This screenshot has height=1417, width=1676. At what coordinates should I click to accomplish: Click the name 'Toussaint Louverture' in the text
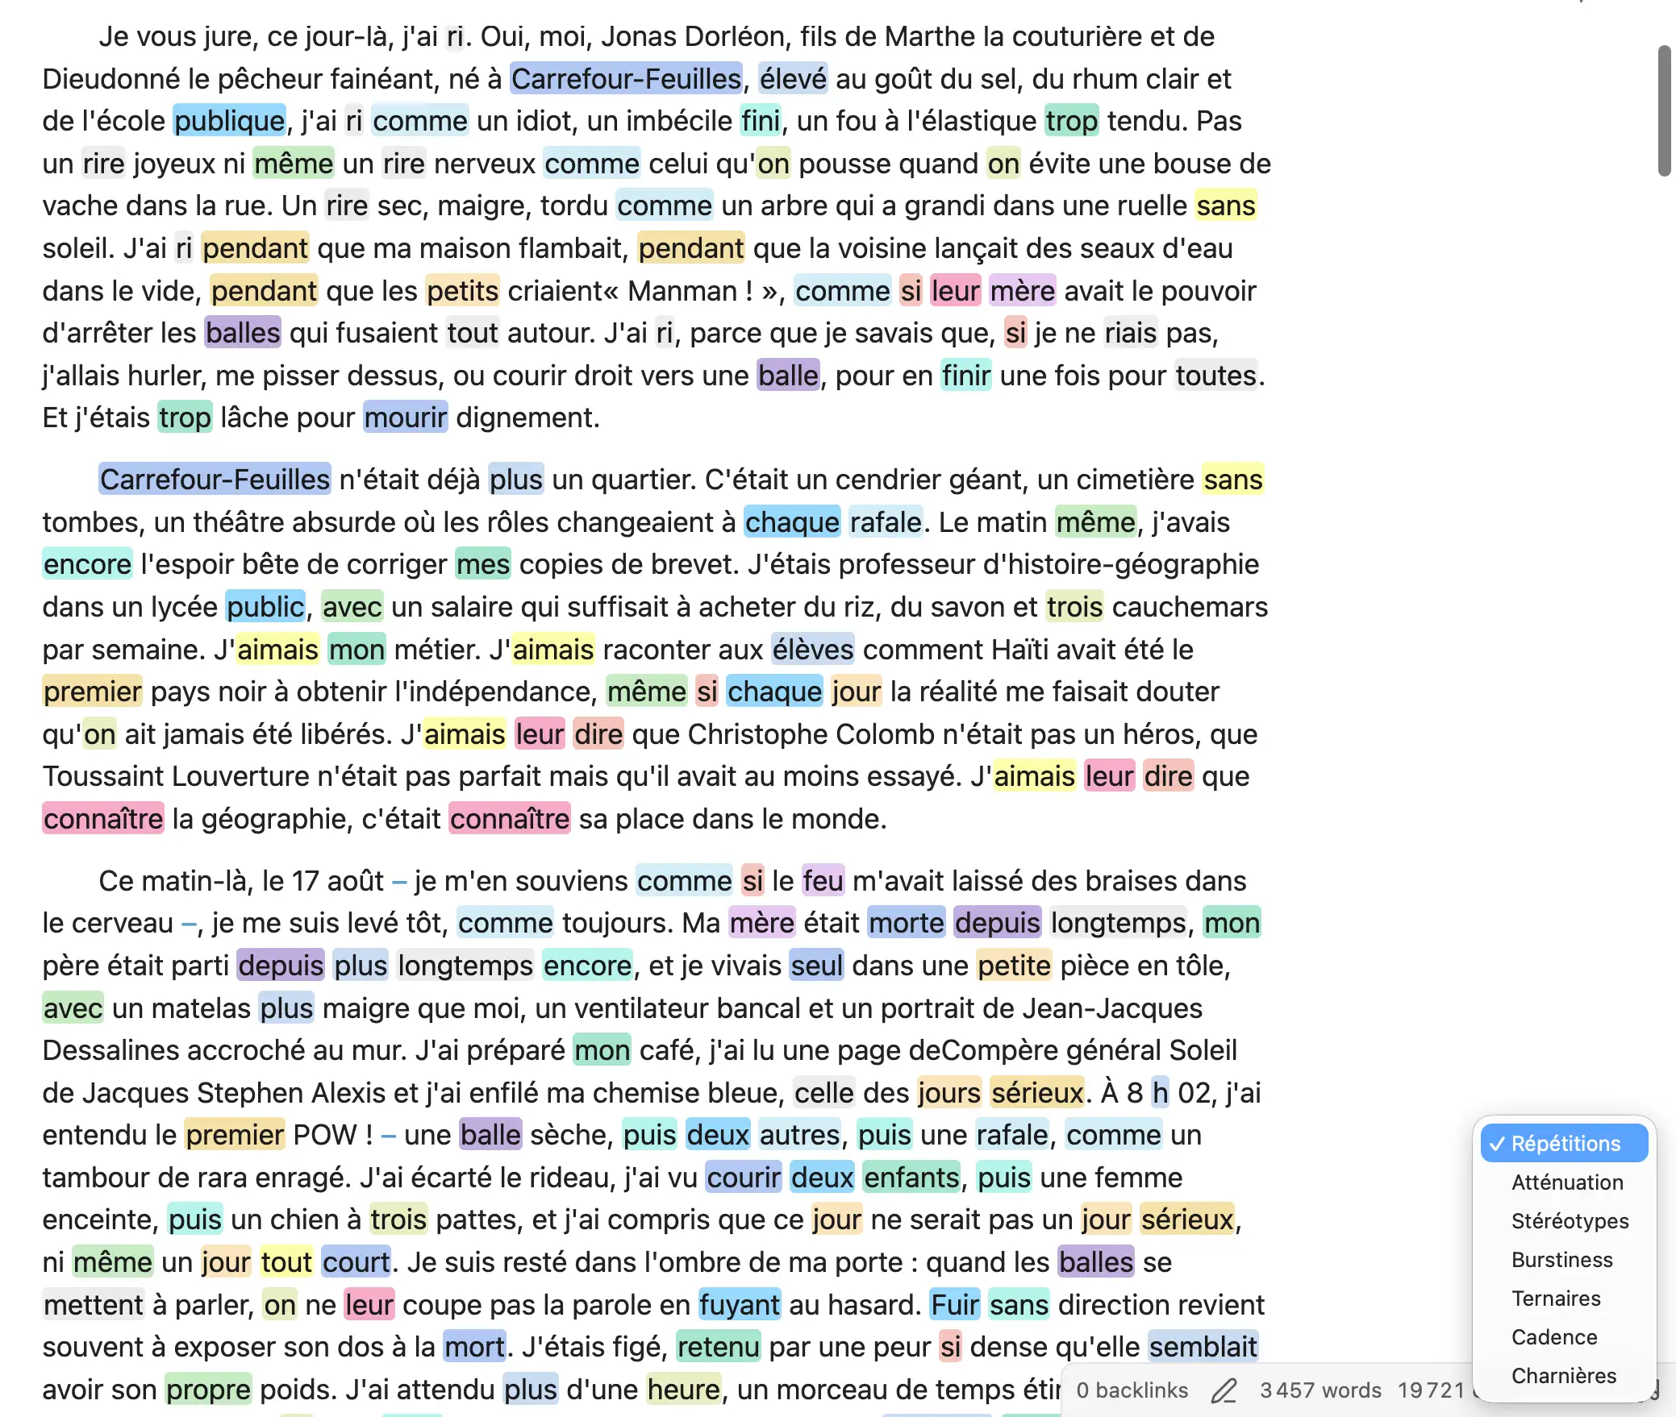tap(175, 775)
